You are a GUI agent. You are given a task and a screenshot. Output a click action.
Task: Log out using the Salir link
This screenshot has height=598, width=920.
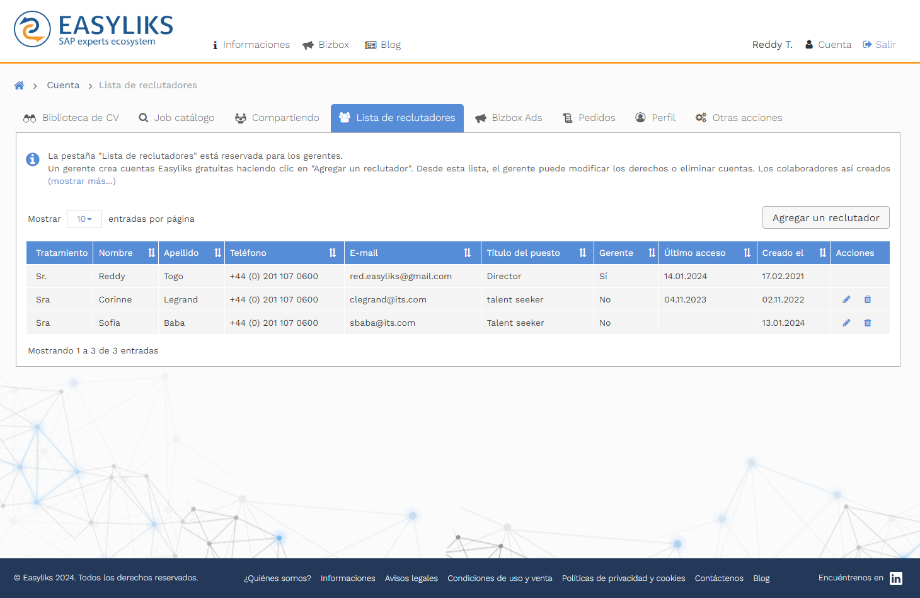pyautogui.click(x=879, y=45)
